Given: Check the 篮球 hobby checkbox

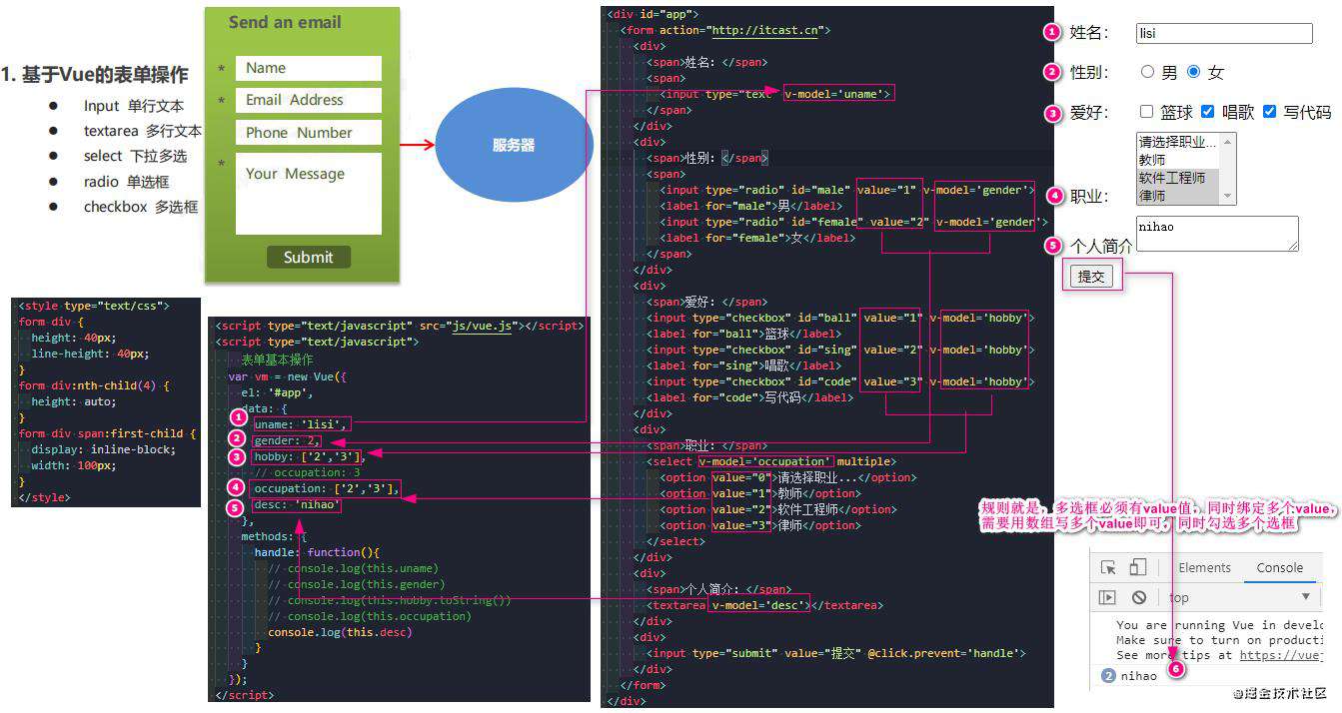Looking at the screenshot, I should [x=1147, y=112].
